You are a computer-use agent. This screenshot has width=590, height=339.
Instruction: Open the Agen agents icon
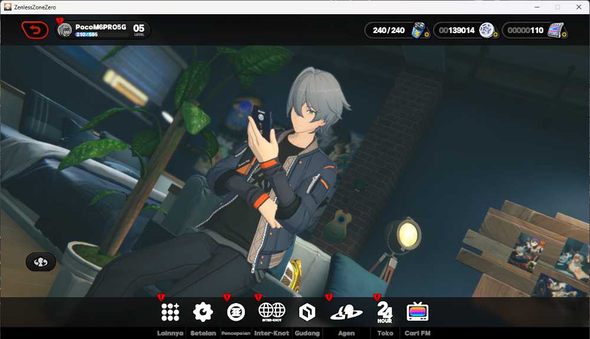click(x=346, y=312)
